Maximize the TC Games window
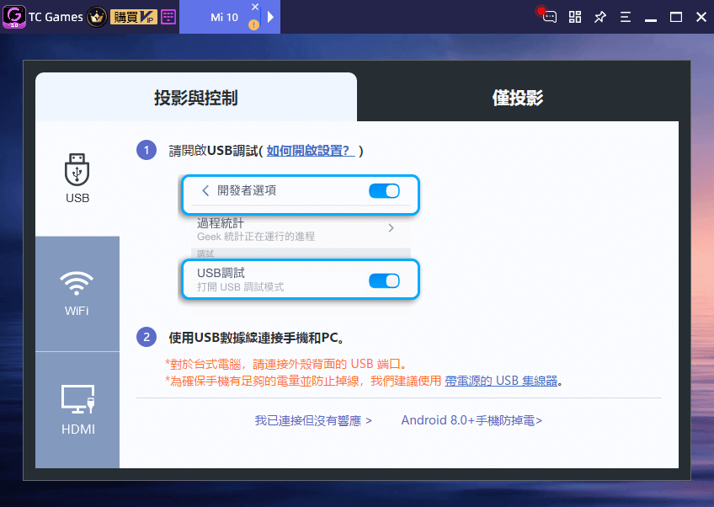 pyautogui.click(x=676, y=18)
